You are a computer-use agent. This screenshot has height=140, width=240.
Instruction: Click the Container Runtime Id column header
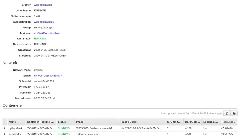(40, 122)
